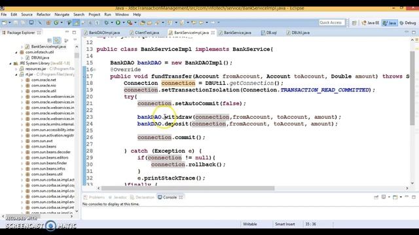Click Display Selected Console icon
Viewport: 419px width, 235px height.
click(384, 197)
